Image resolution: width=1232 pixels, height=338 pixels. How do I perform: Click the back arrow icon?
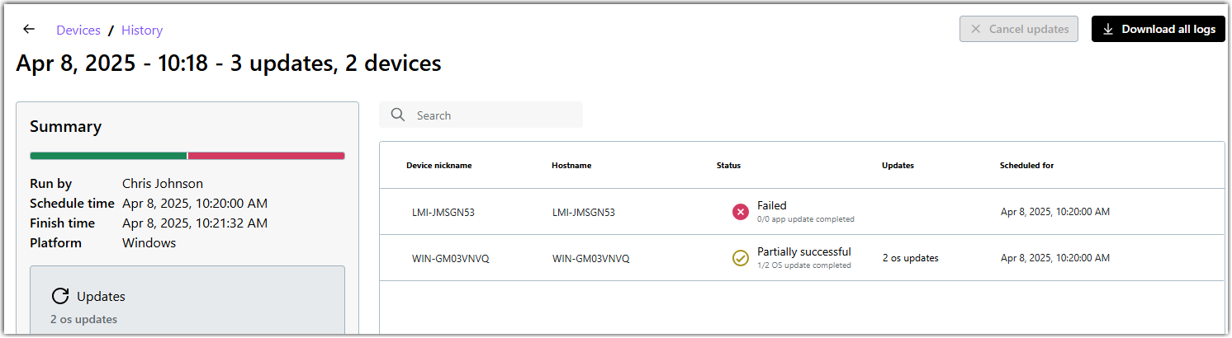(x=29, y=30)
